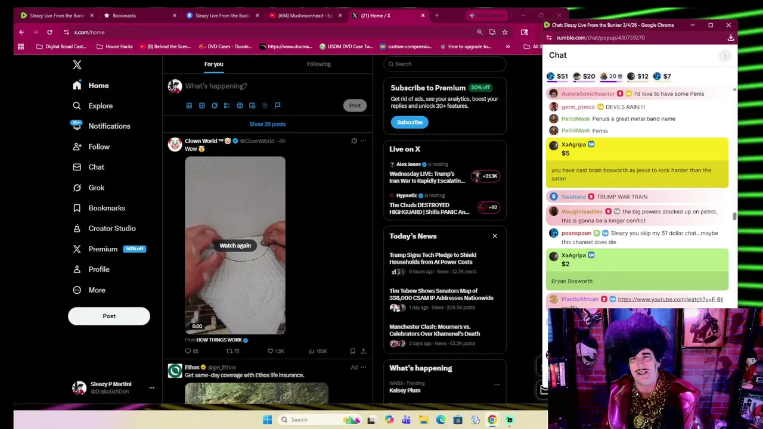Like the Clown World post

[275, 351]
